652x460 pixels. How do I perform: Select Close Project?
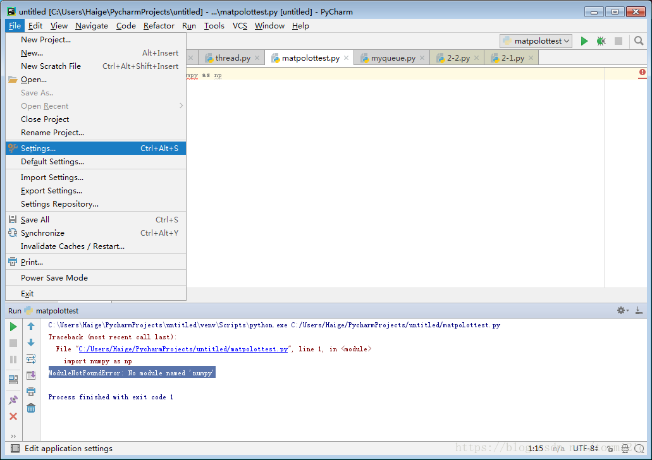click(x=95, y=119)
